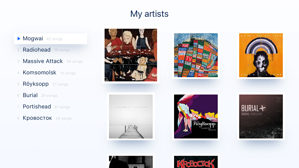
Task: Open the Кровосток red logo cover
Action: coord(196,162)
